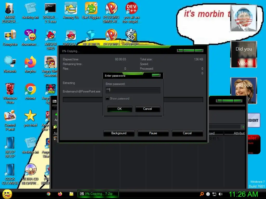This screenshot has height=199, width=266.
Task: Click the 11:26 AM taskbar clock
Action: pyautogui.click(x=243, y=194)
